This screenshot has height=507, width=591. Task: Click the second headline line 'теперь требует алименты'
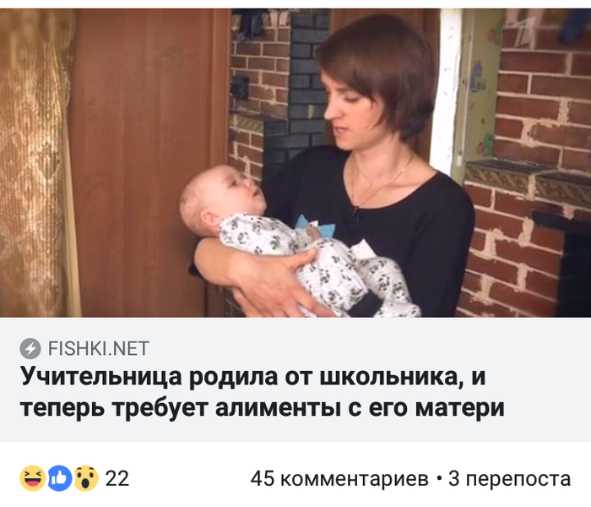pyautogui.click(x=262, y=408)
